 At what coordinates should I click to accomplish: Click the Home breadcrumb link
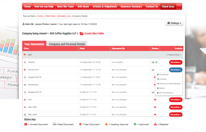pyautogui.click(x=40, y=16)
